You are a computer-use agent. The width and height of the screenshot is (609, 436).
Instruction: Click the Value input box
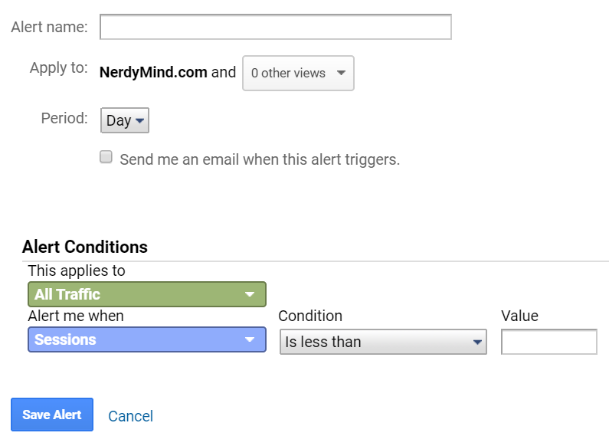pyautogui.click(x=548, y=342)
